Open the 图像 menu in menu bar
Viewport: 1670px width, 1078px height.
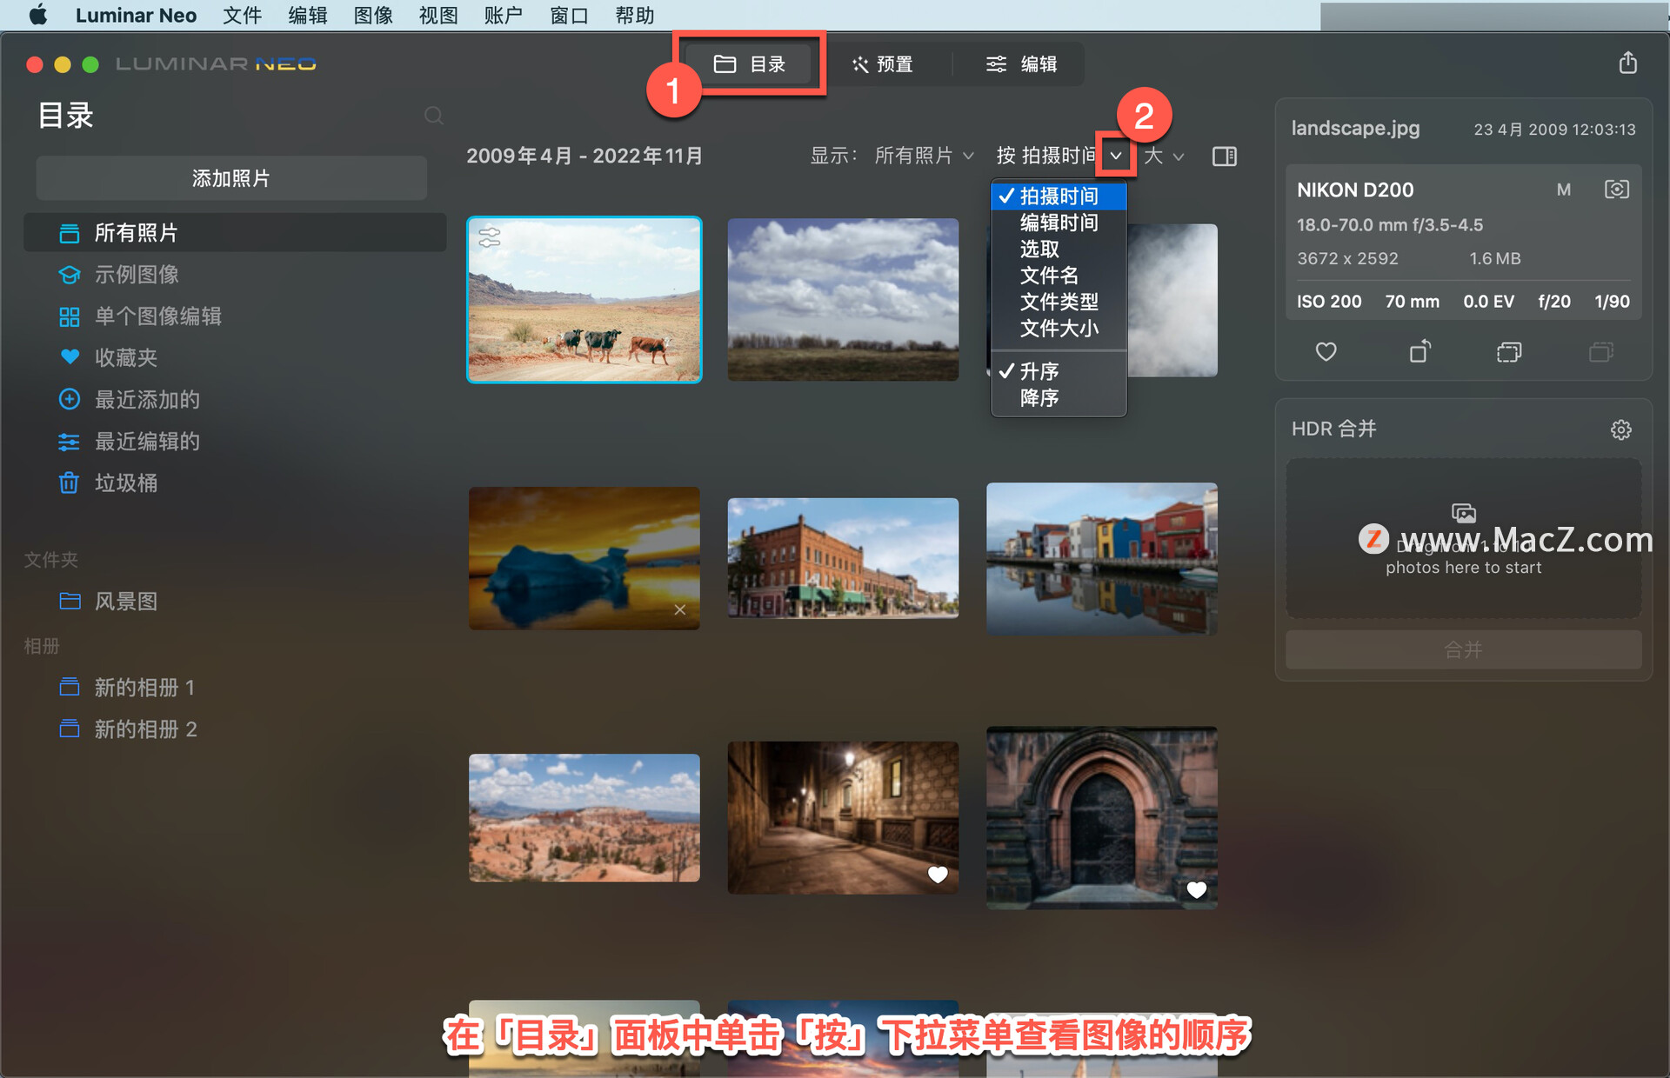click(x=373, y=15)
